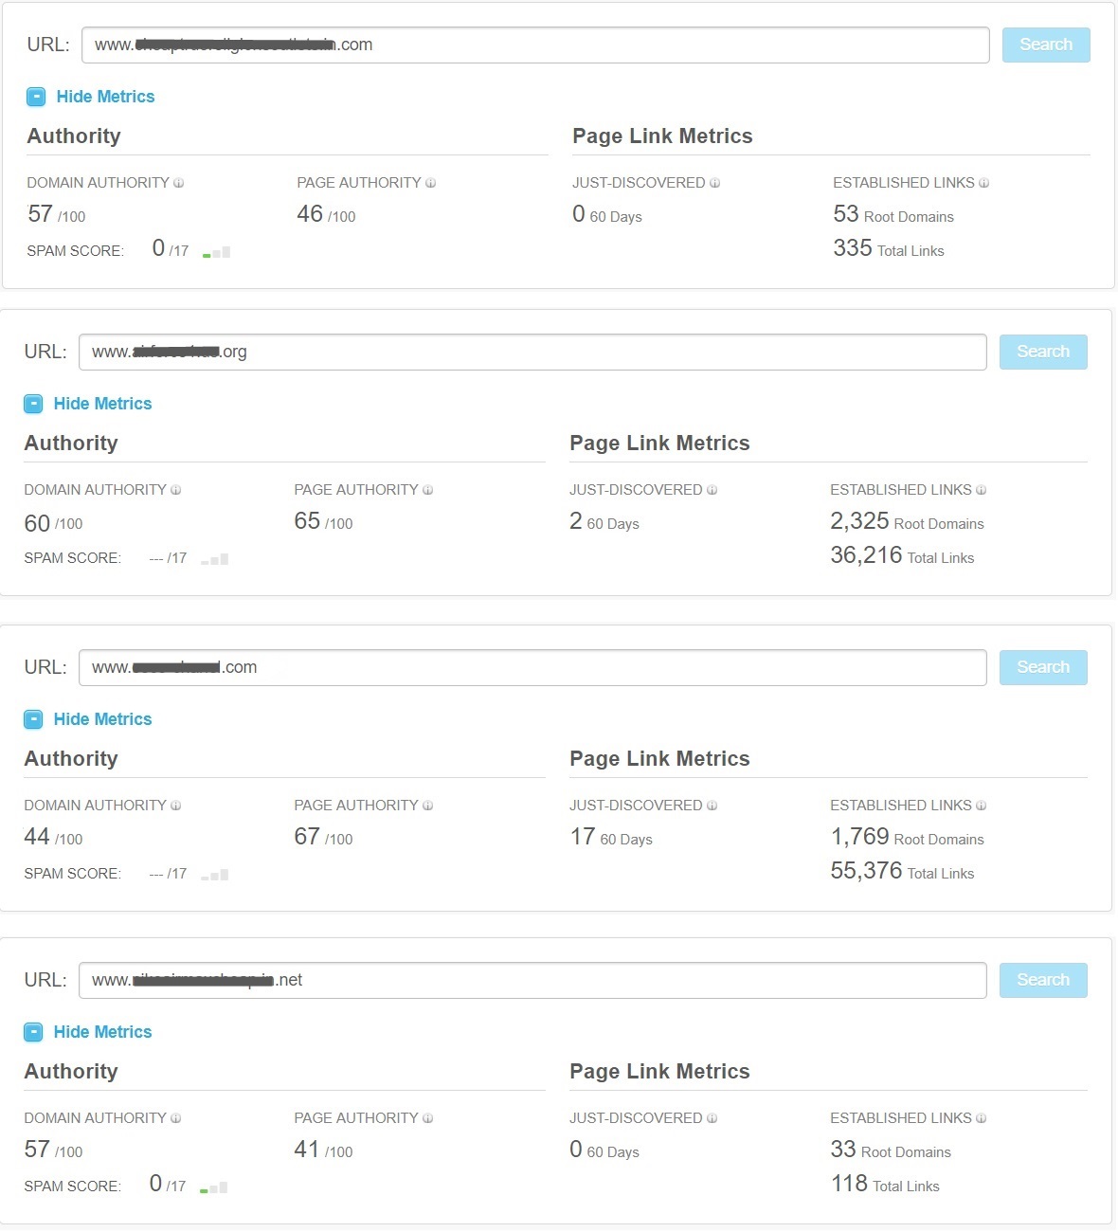Click Page Authority info icon above 46/100 score
Image resolution: width=1118 pixels, height=1232 pixels.
click(430, 183)
